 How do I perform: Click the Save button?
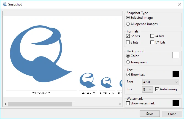point(150,114)
